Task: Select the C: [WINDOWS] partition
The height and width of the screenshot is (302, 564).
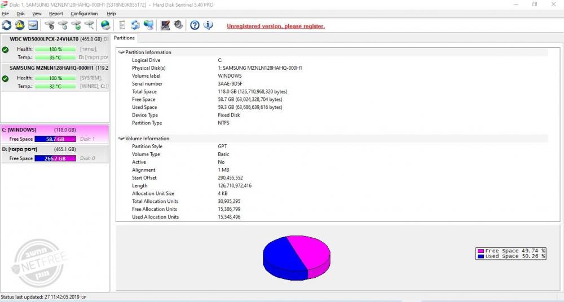Action: point(55,134)
